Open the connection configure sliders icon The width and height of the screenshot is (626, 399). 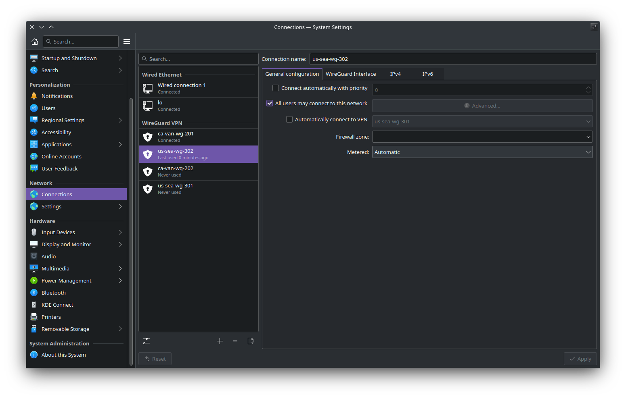[x=147, y=341]
